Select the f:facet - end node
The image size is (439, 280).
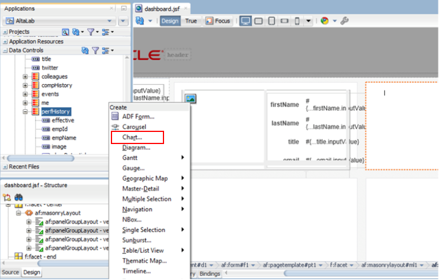pos(40,256)
